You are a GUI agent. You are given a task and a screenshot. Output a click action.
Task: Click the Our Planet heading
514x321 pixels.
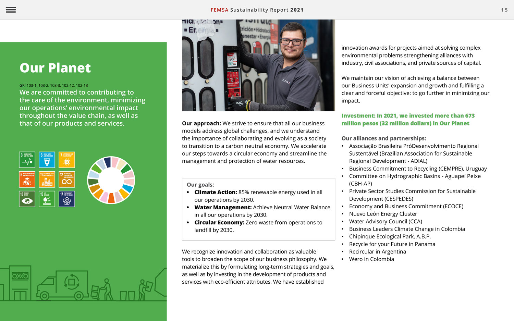55,68
